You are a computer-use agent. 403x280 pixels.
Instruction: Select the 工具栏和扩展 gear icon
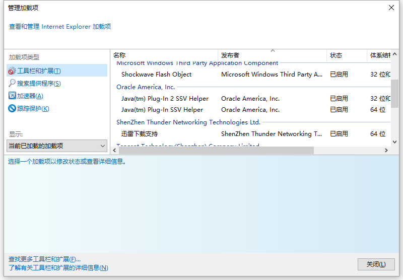point(12,71)
